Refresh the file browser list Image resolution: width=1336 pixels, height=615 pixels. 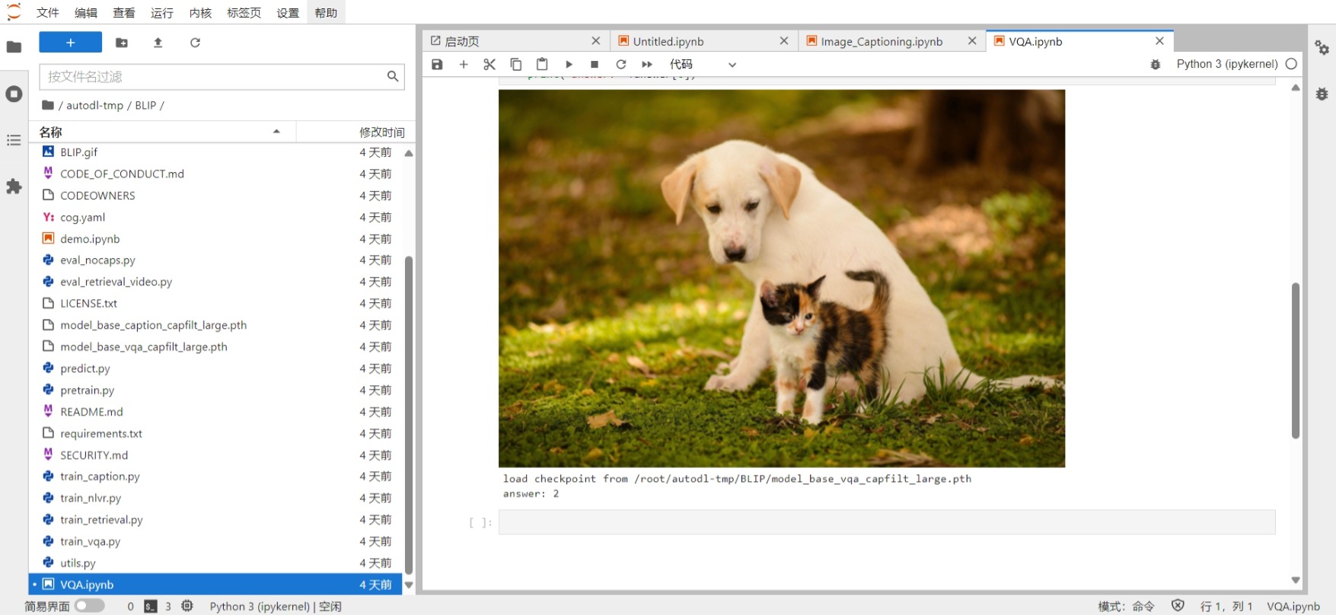(195, 43)
